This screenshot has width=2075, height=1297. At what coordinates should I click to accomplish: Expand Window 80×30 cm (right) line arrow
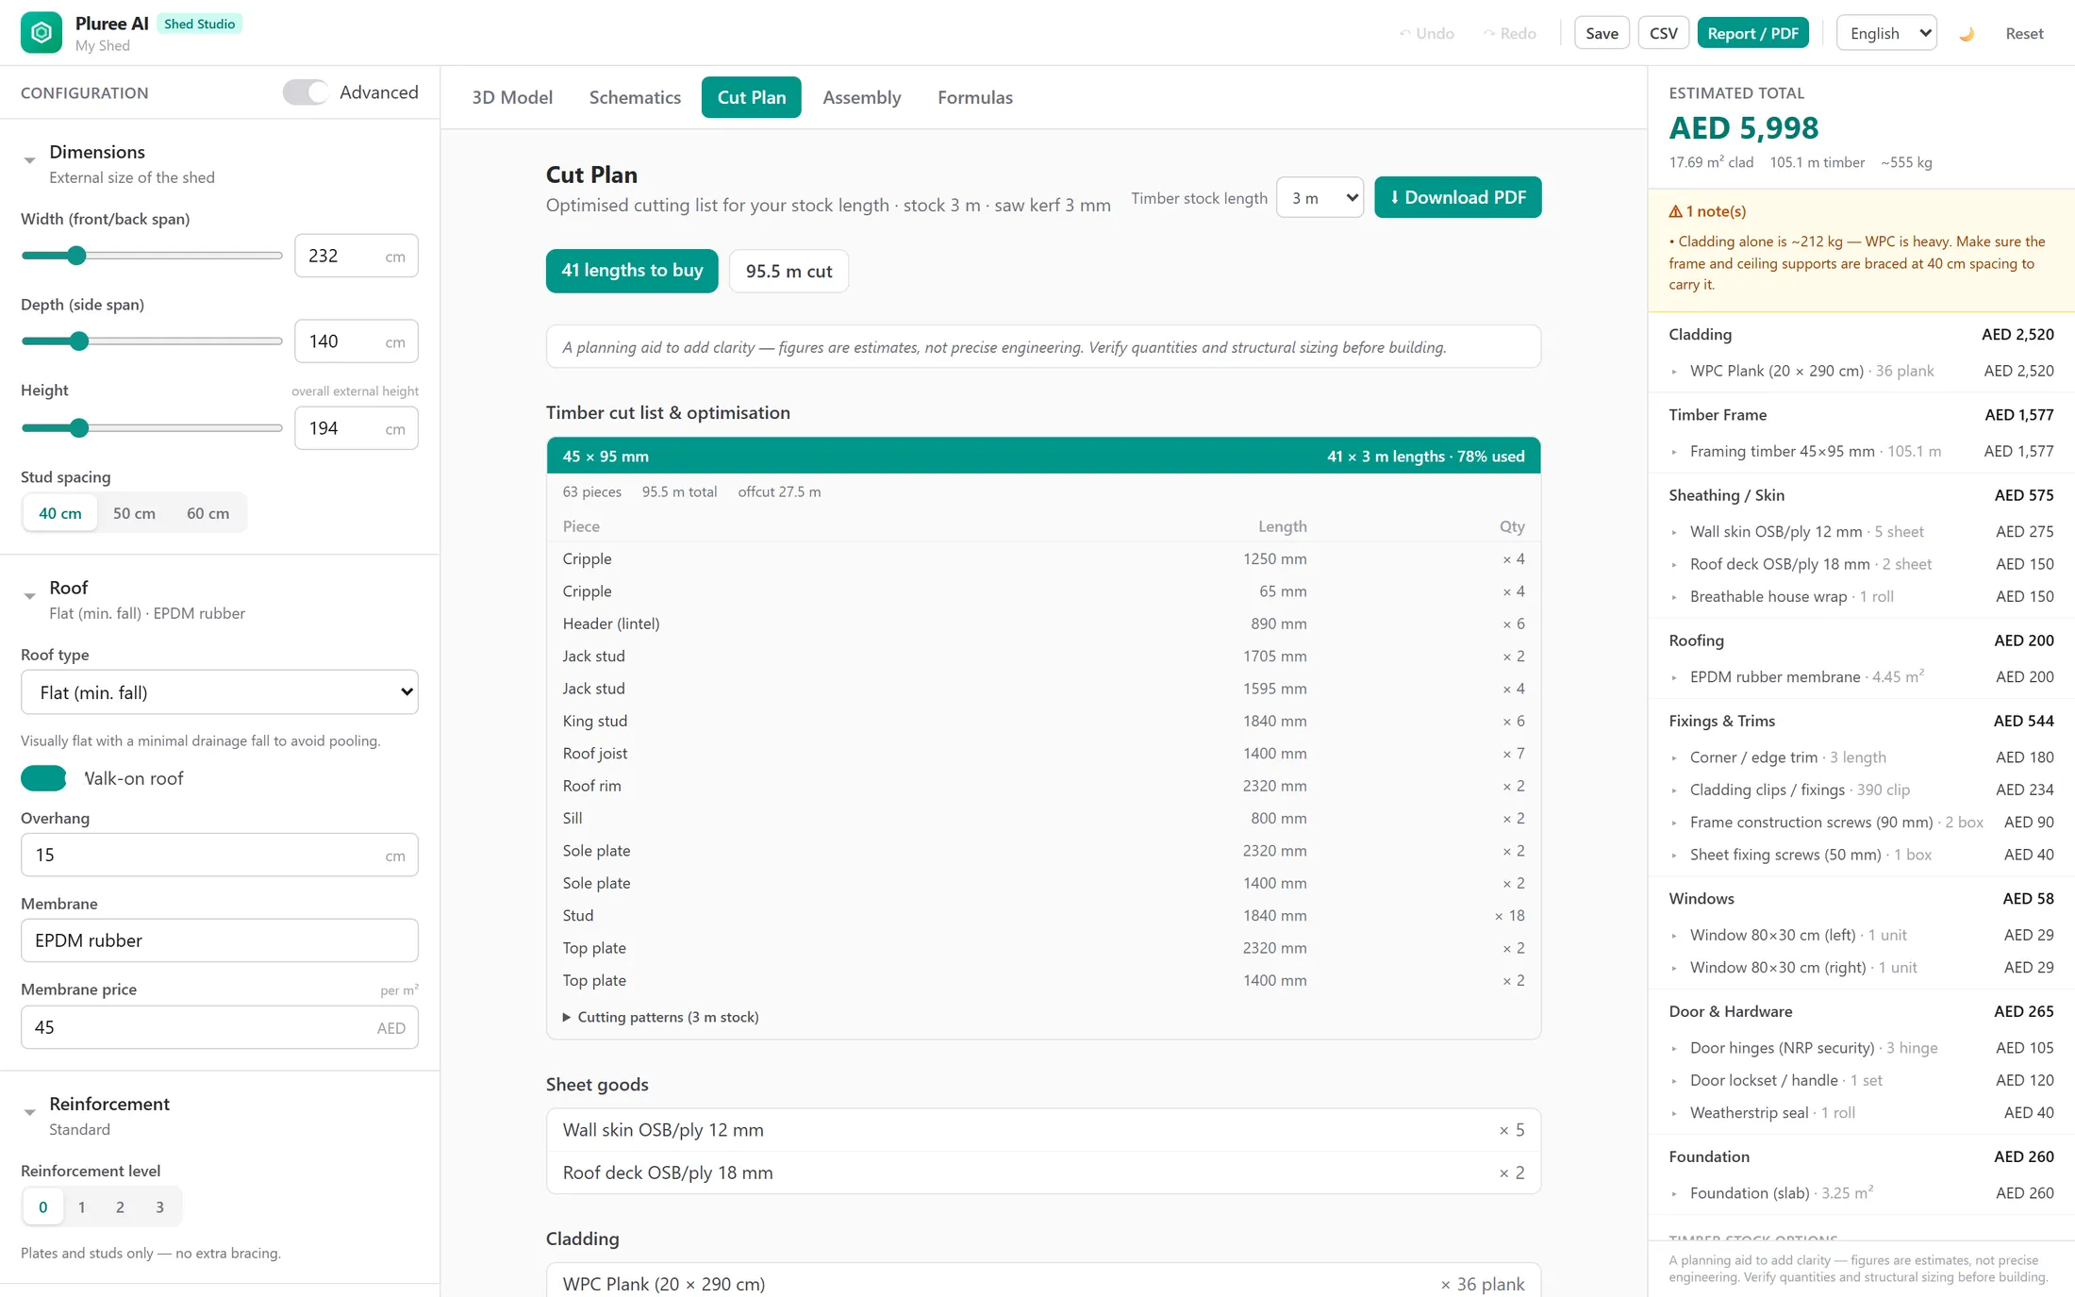1675,968
